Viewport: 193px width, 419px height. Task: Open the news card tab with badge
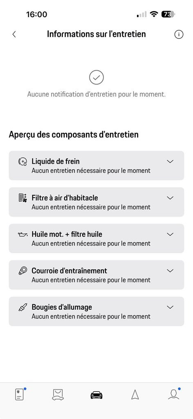point(20,394)
